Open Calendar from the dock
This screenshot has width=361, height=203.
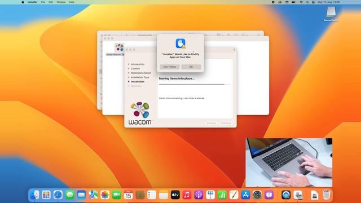128,195
